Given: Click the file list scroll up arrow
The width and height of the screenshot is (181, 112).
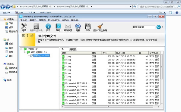Looking at the screenshot, I should pos(162,53).
